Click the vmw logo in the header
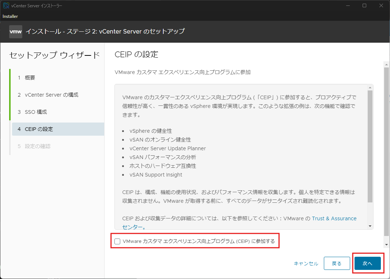Viewport: 390px width, 279px height. tap(16, 32)
